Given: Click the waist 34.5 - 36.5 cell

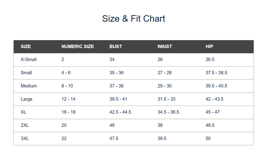Looking at the screenshot, I should pyautogui.click(x=168, y=112).
